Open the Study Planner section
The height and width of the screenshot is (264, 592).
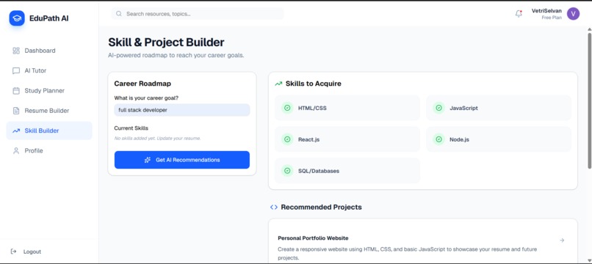point(49,90)
